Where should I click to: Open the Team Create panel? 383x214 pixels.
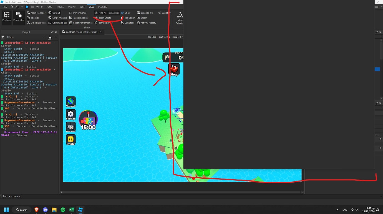(103, 18)
